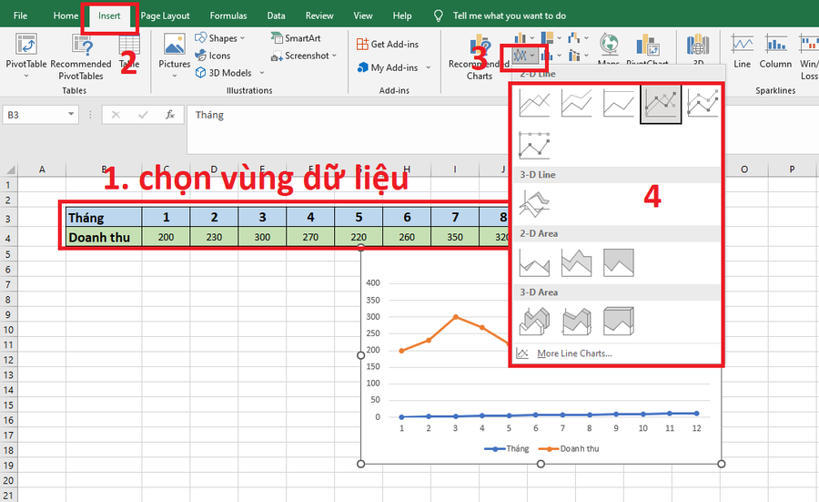Viewport: 819px width, 502px height.
Task: Switch to the Home tab
Action: (66, 15)
